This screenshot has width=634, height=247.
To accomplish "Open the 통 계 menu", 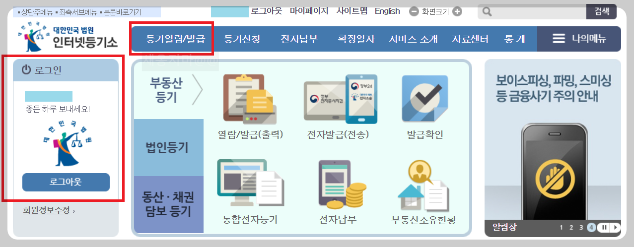I will (515, 39).
